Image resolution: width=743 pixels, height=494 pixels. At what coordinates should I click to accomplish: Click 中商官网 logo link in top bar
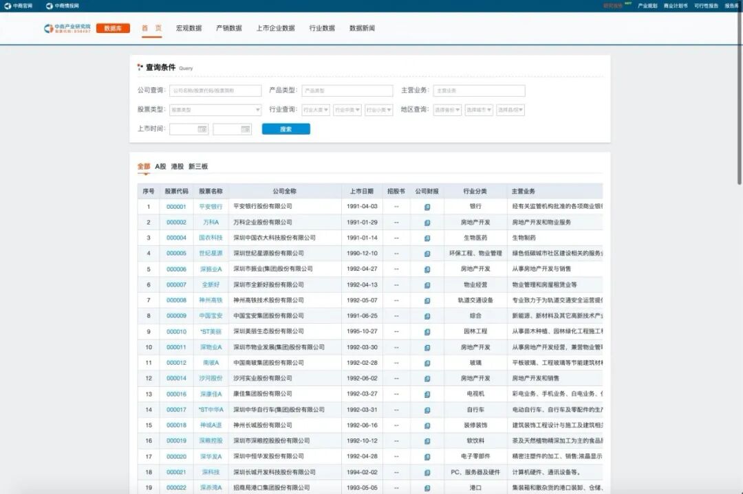[x=19, y=5]
